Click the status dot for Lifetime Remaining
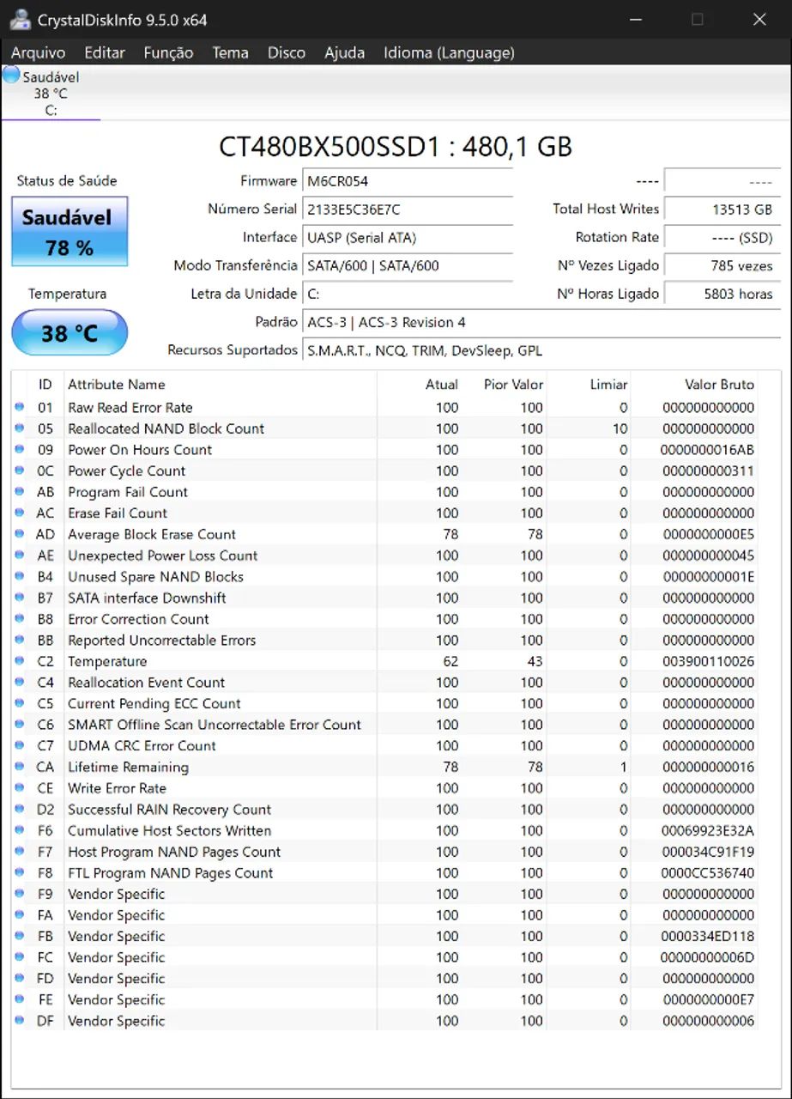The image size is (792, 1099). [x=19, y=767]
